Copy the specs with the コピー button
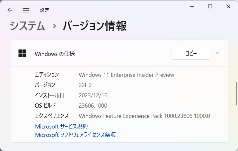 coord(191,53)
